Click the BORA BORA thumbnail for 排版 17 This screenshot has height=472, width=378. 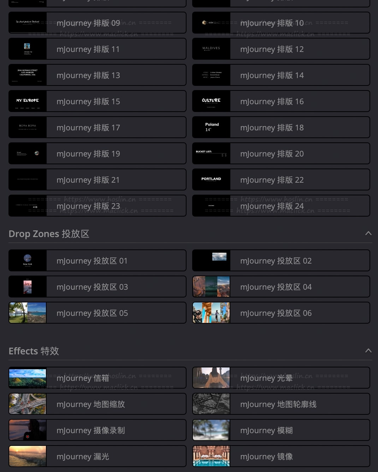[28, 127]
